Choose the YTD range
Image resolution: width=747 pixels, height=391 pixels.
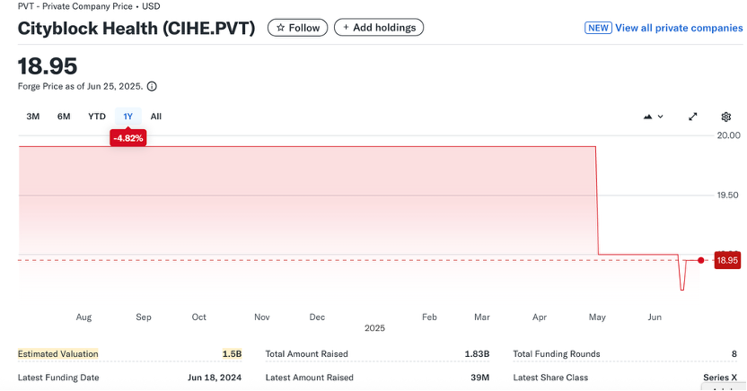[97, 117]
